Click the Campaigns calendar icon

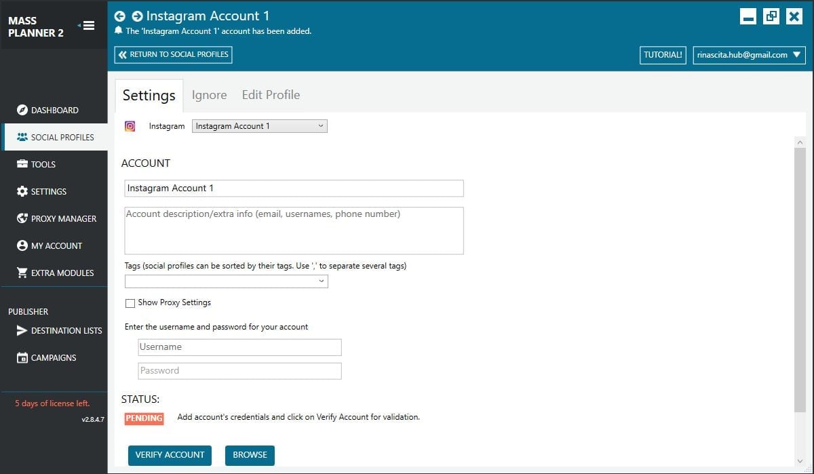(22, 357)
